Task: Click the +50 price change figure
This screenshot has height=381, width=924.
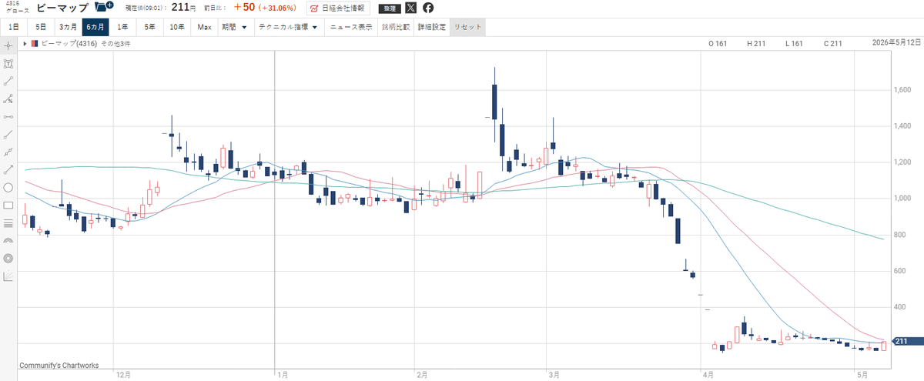Action: click(243, 8)
